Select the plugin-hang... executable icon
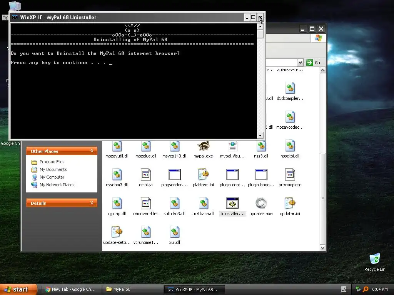394x295 pixels. click(x=261, y=175)
